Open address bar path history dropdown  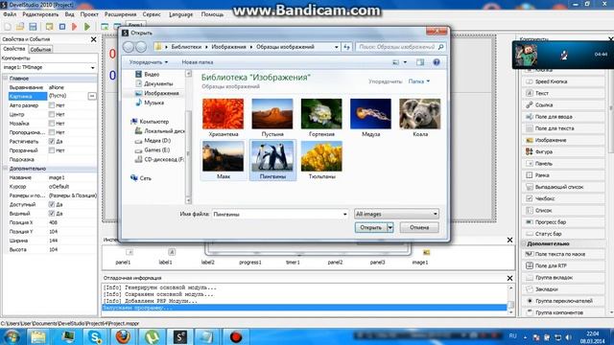click(337, 47)
